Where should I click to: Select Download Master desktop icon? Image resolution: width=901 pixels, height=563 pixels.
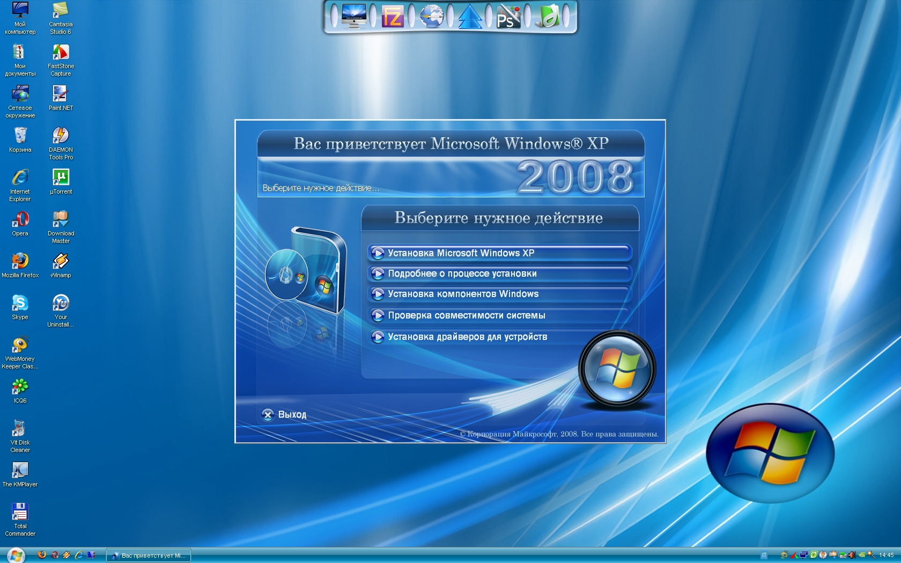pyautogui.click(x=61, y=227)
